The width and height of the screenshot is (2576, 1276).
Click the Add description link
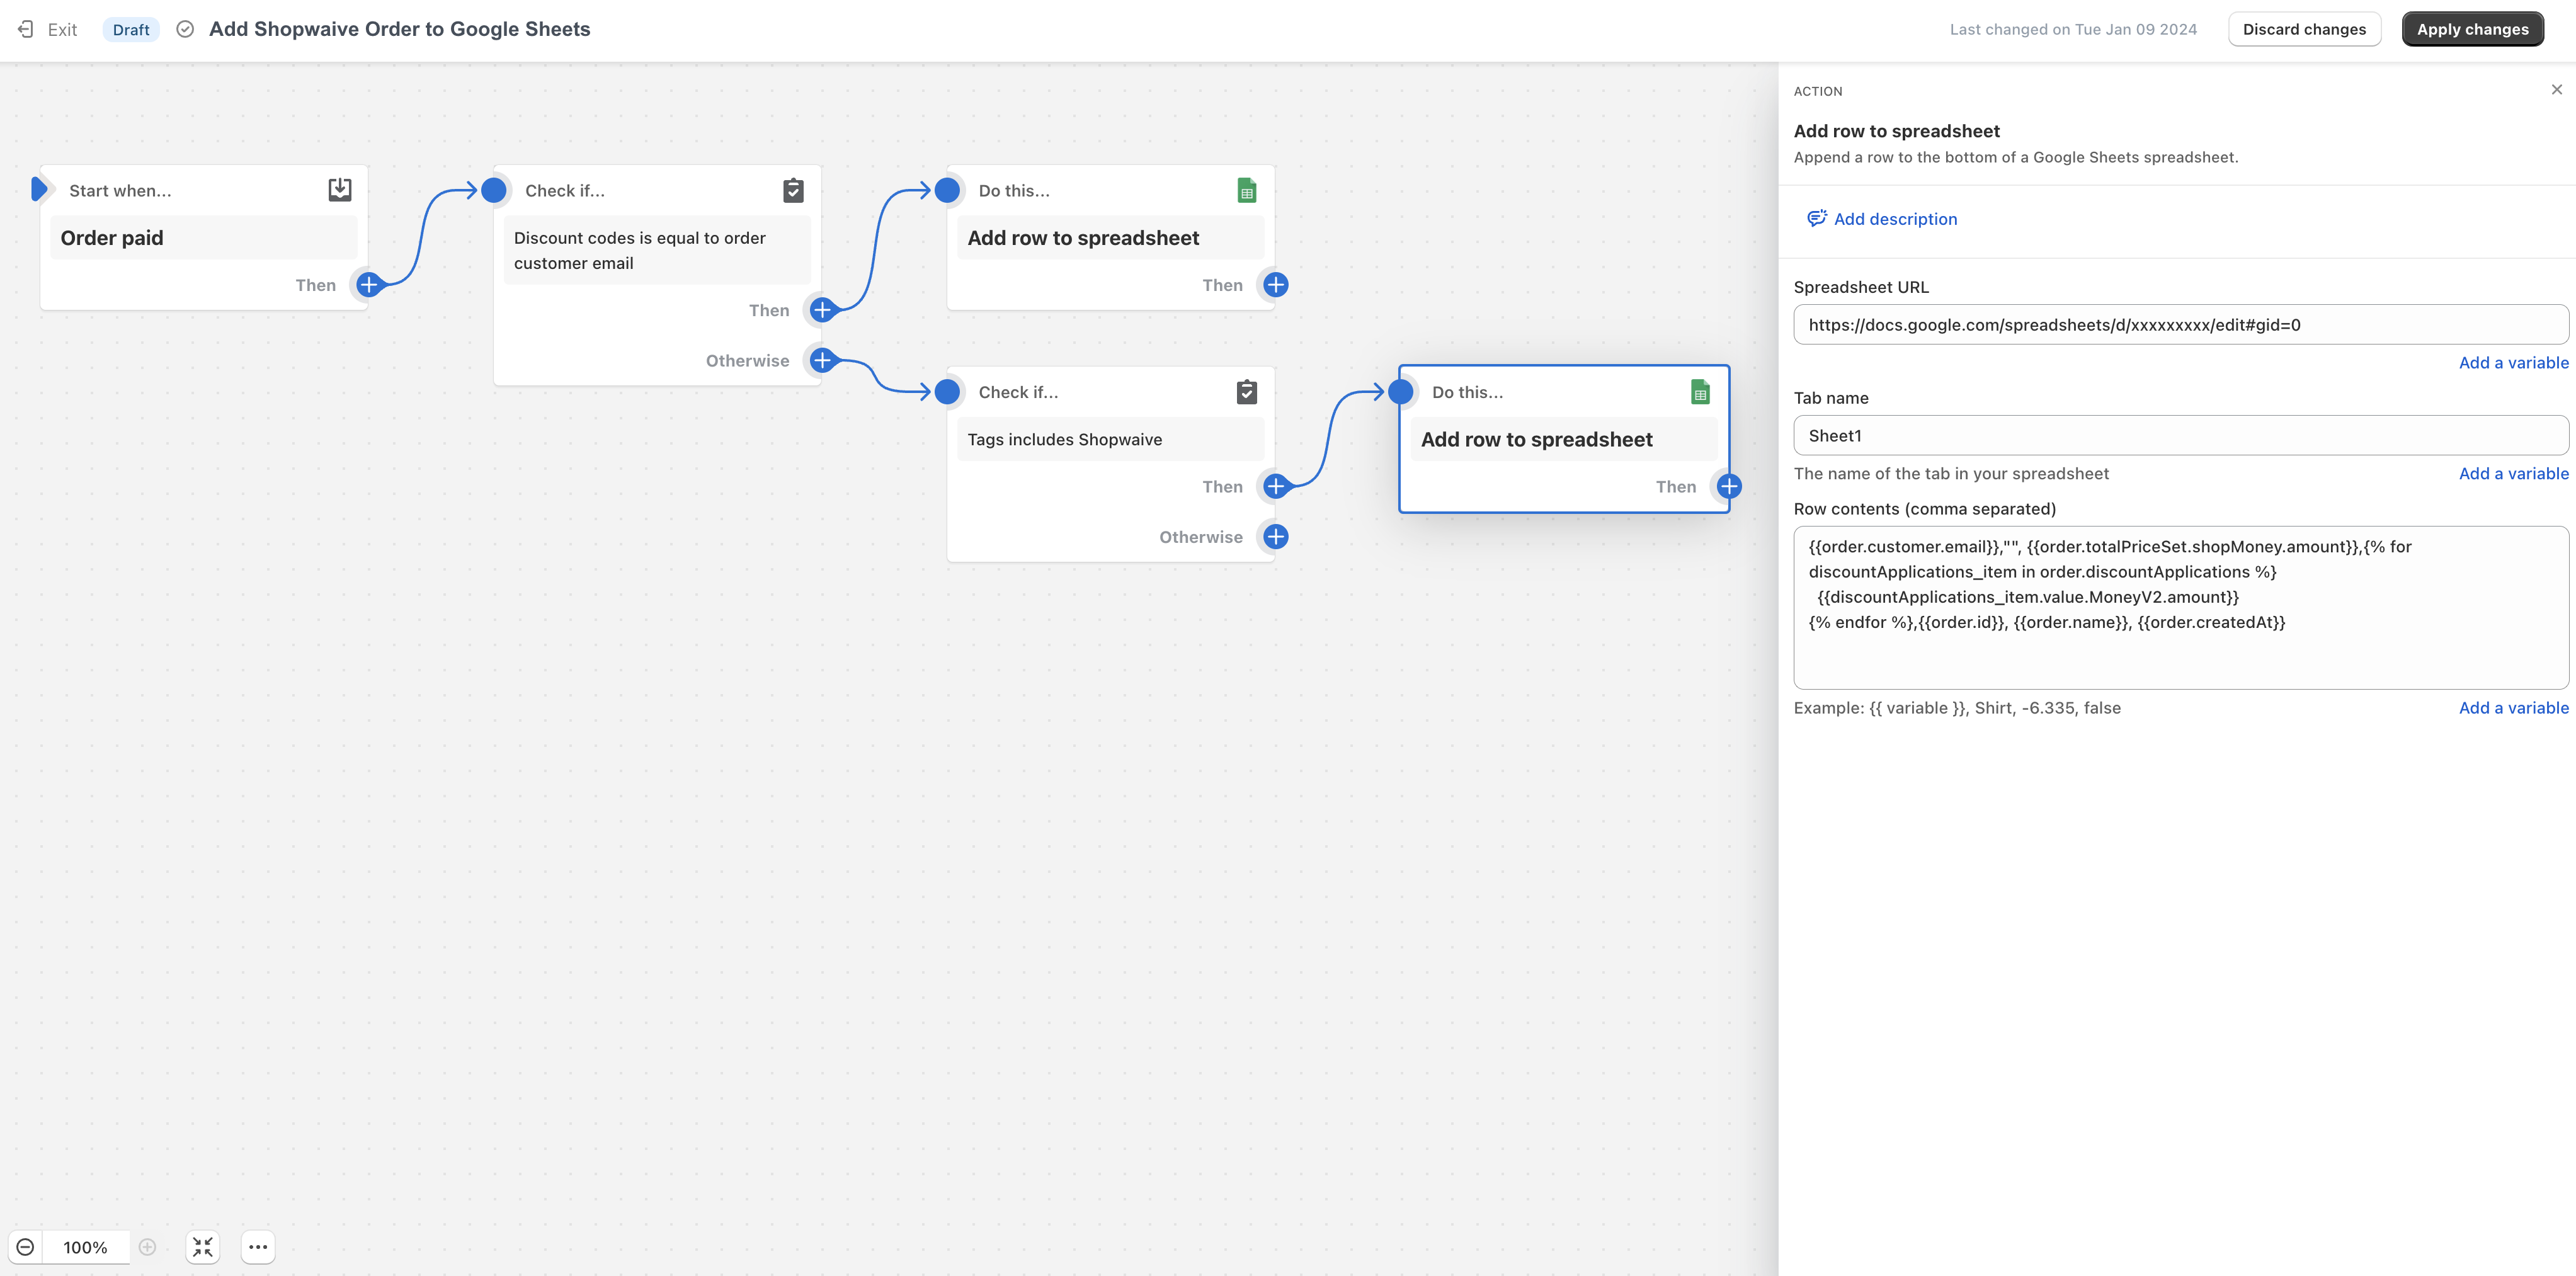(x=1895, y=219)
